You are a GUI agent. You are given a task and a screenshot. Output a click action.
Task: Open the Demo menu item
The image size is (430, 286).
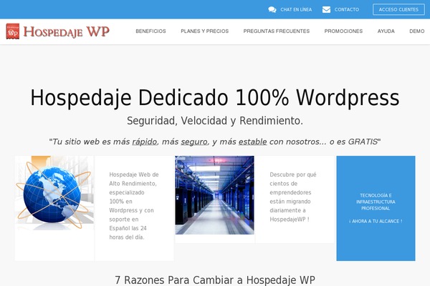tap(417, 31)
